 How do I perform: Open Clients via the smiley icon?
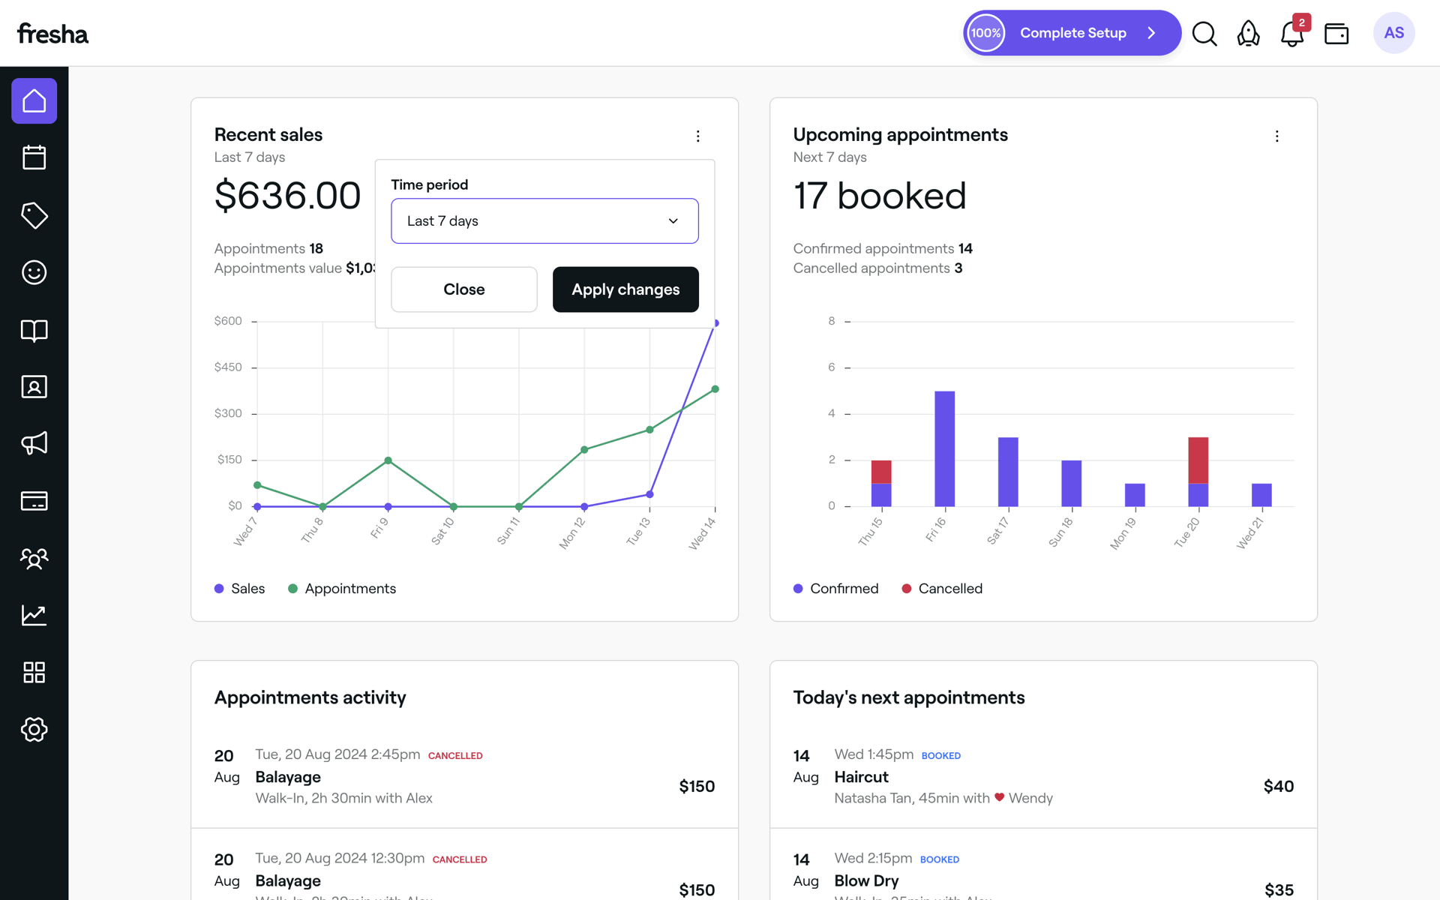coord(34,272)
